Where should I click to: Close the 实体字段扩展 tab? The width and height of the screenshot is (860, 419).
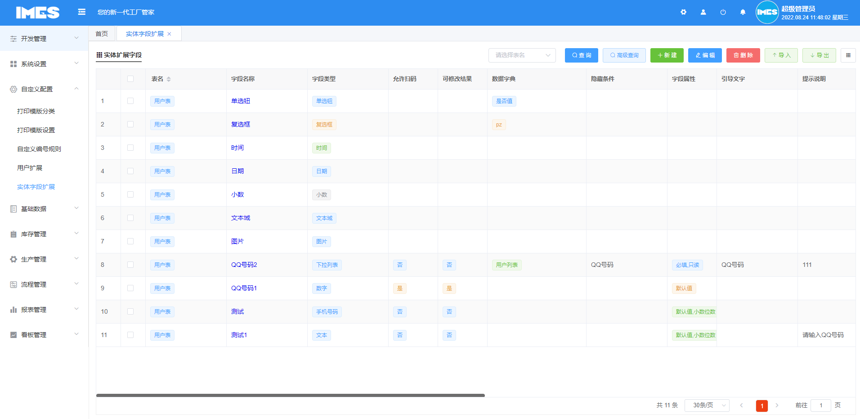169,34
